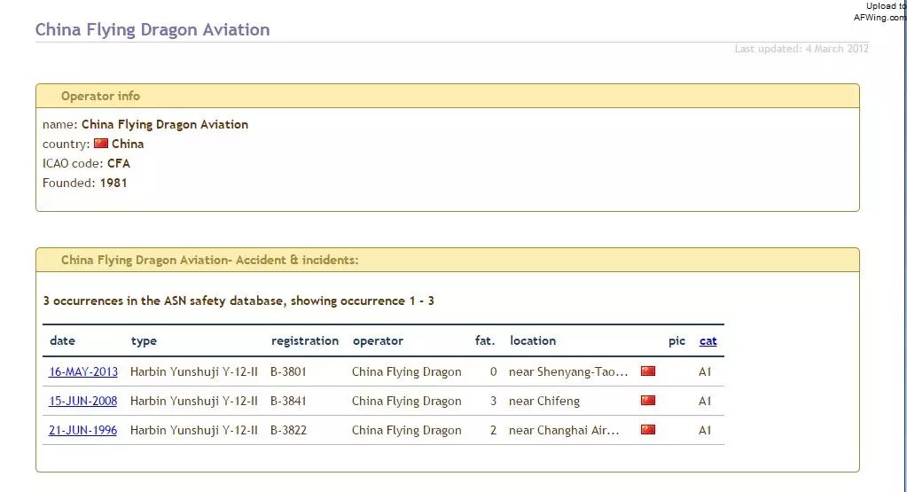Select registration B-3822 cell

(x=288, y=431)
